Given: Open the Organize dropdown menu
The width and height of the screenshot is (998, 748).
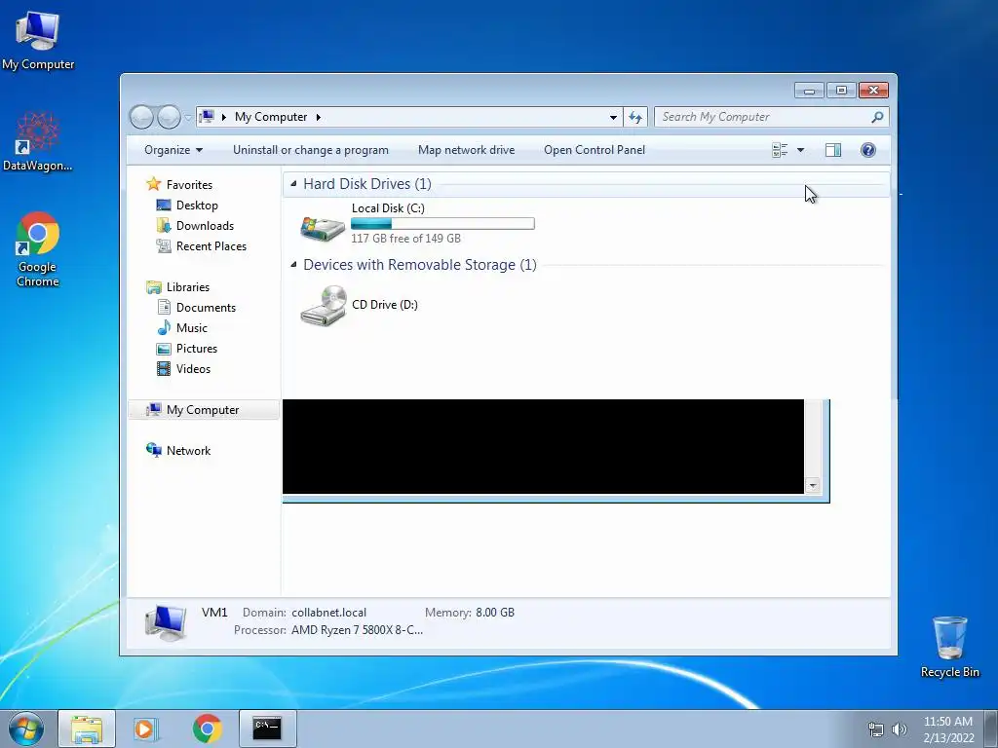Looking at the screenshot, I should pyautogui.click(x=173, y=150).
